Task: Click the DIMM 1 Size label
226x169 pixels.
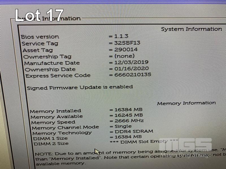Action: [x=50, y=139]
